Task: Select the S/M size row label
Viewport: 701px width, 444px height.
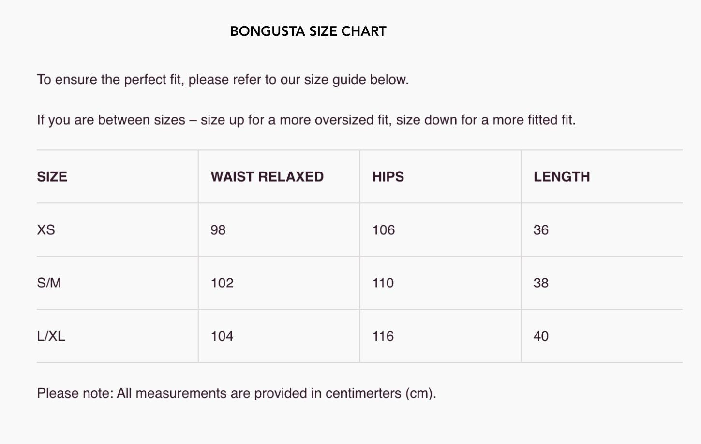Action: 49,283
